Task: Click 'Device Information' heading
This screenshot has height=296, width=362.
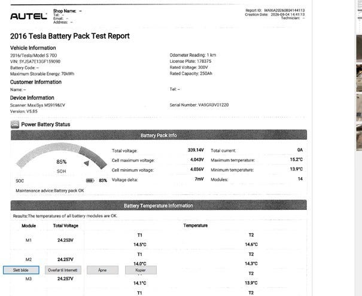Action: pos(32,97)
